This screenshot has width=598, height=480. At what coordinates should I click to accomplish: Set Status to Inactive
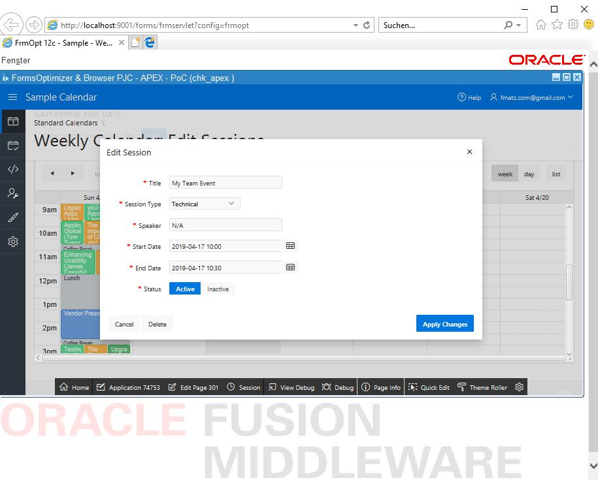point(218,289)
